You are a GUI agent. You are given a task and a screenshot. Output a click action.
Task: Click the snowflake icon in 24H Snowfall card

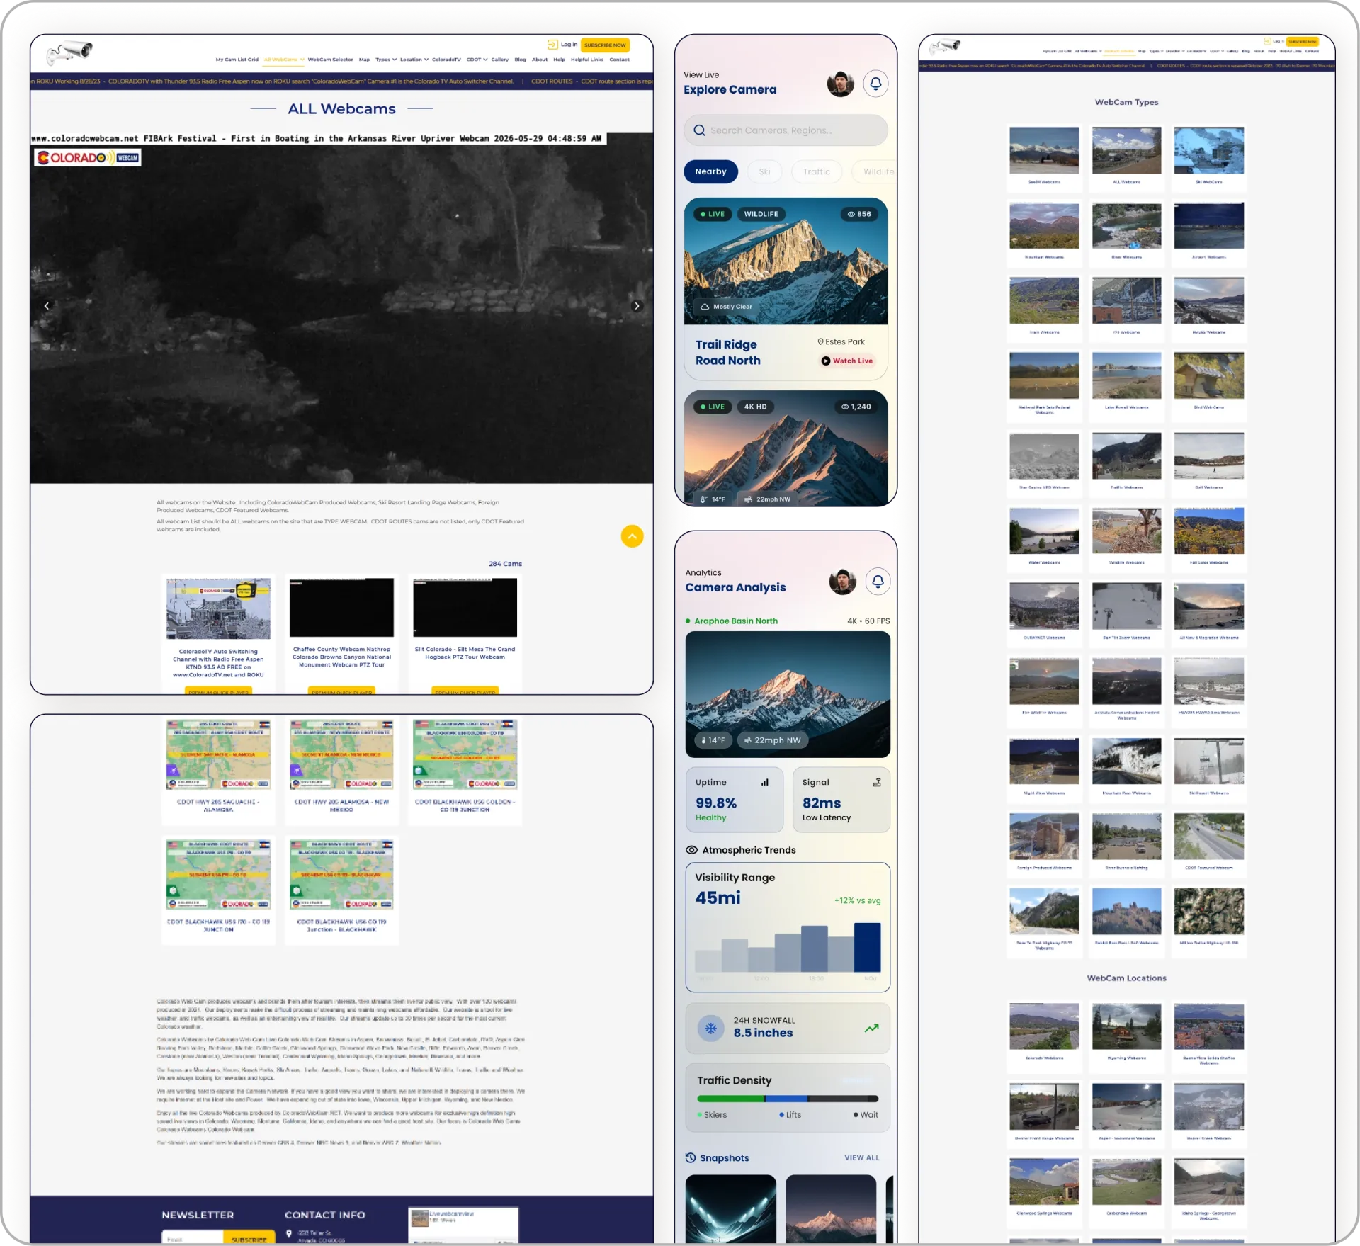[x=711, y=1028]
